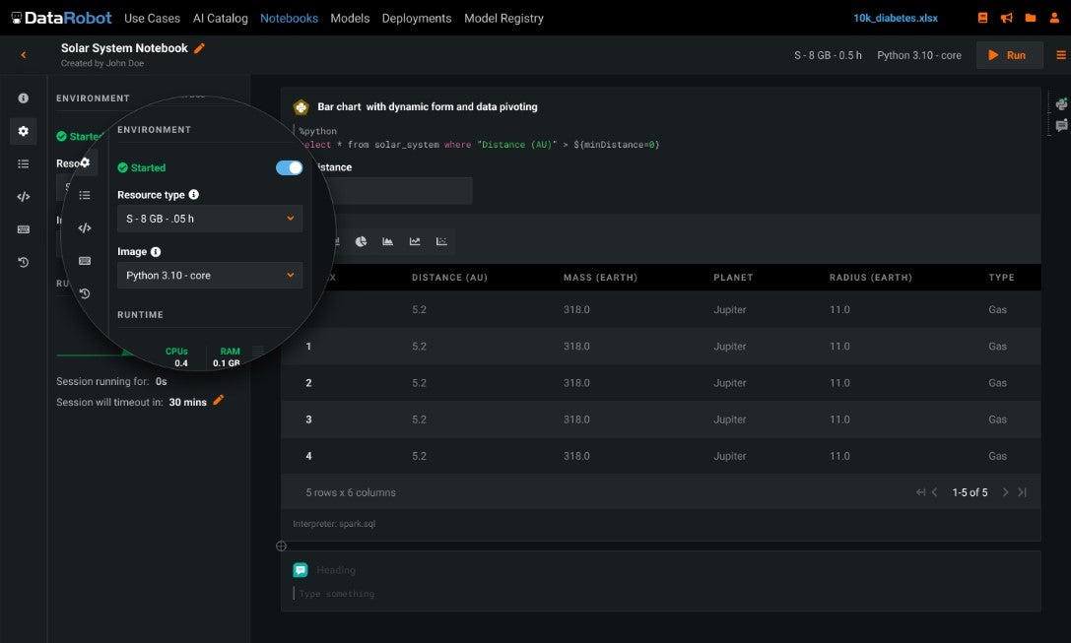Go to the Models tab
This screenshot has height=643, width=1071.
click(x=350, y=19)
